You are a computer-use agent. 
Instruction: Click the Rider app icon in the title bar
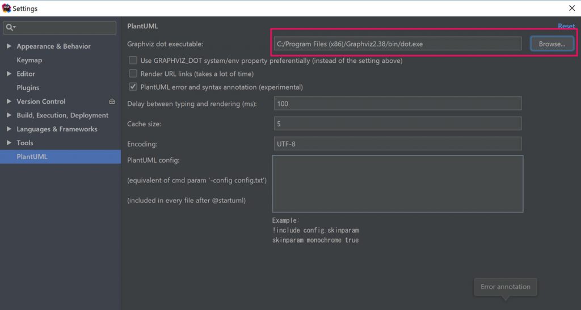point(6,8)
